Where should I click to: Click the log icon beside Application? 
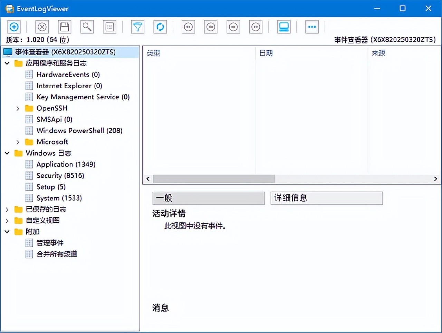point(29,164)
